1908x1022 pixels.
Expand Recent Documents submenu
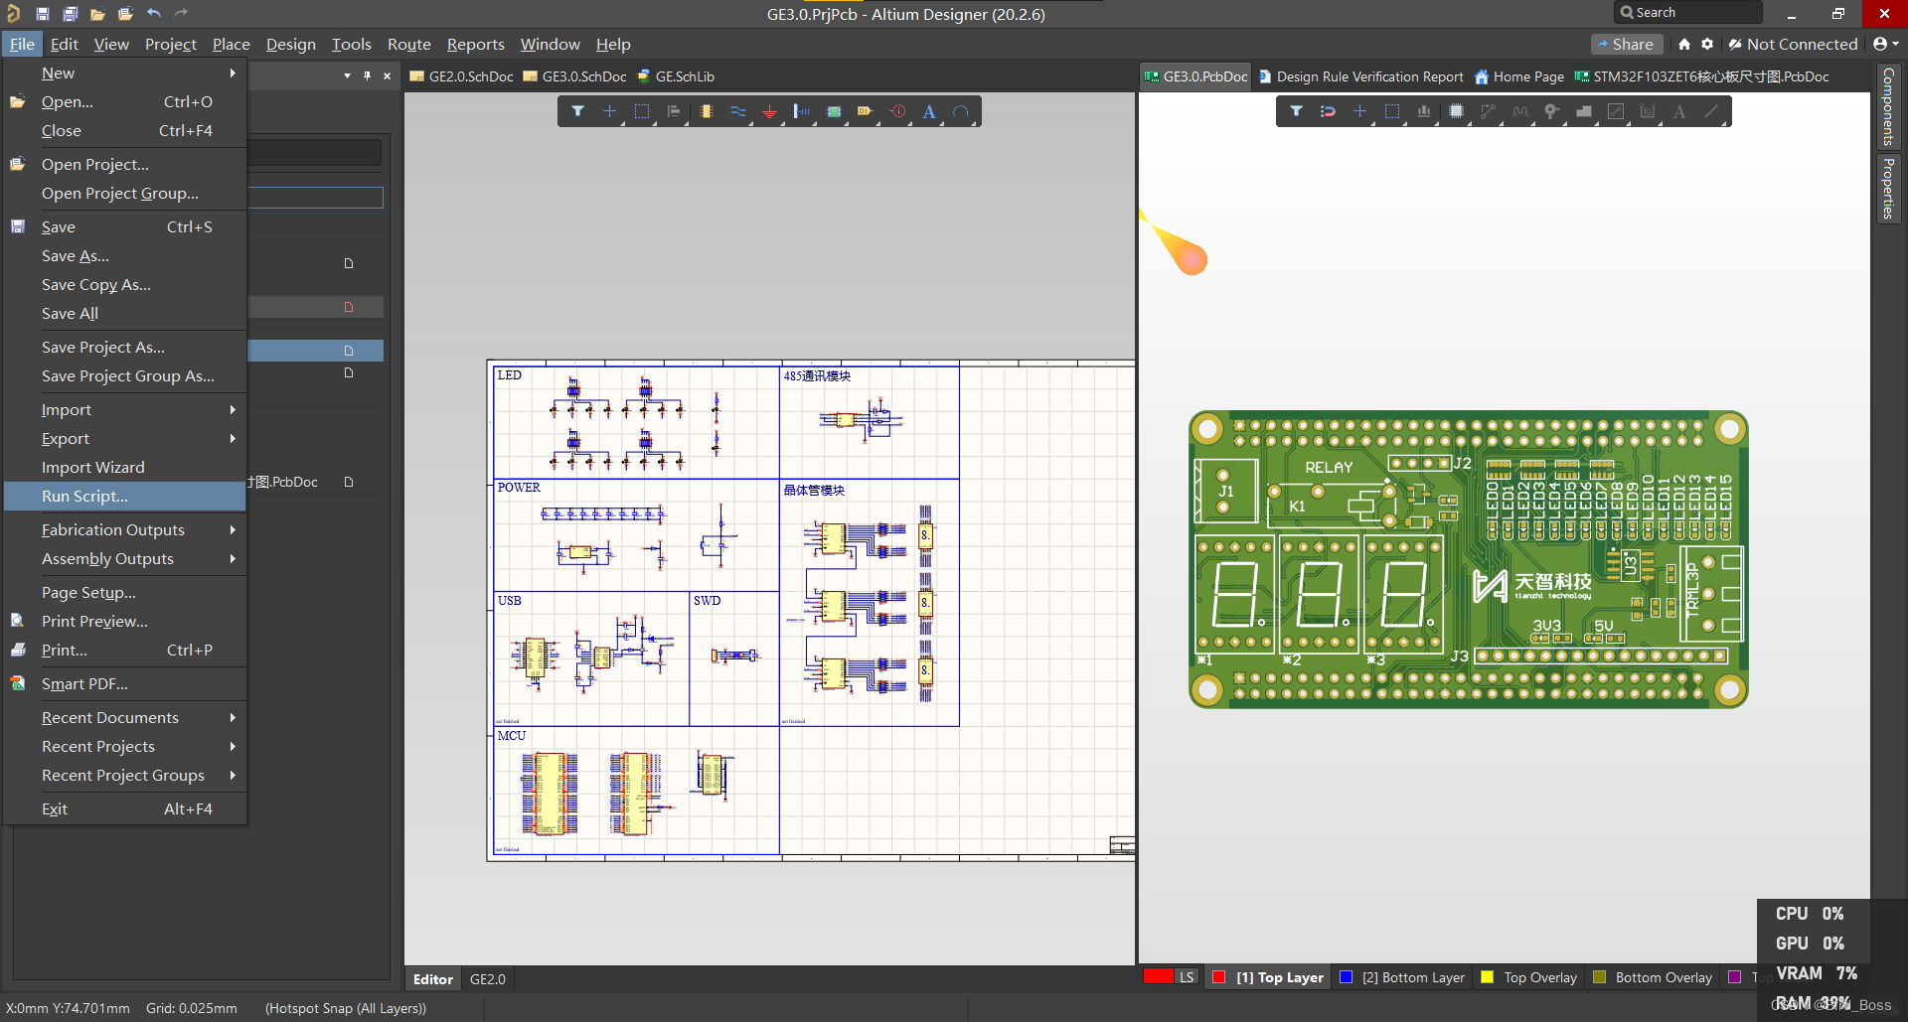[124, 717]
